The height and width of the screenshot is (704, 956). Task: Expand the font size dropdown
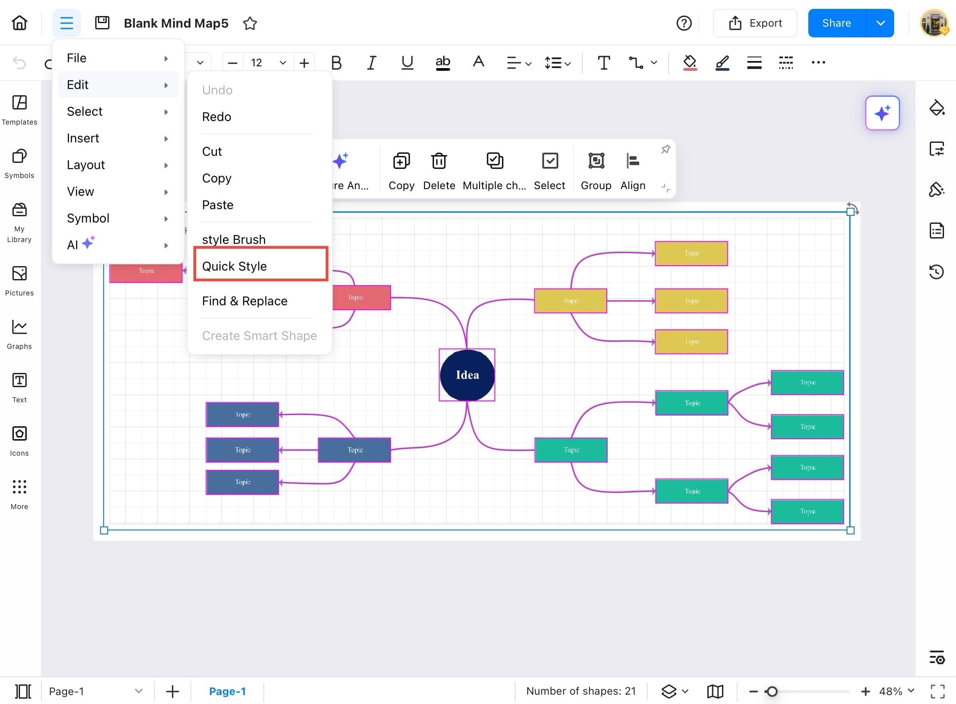(282, 62)
